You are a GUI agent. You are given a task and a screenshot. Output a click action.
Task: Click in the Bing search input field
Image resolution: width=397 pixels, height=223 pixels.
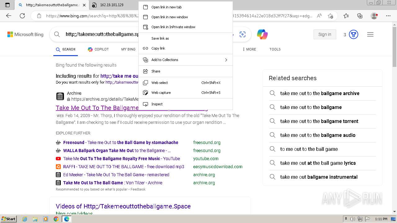tap(102, 34)
